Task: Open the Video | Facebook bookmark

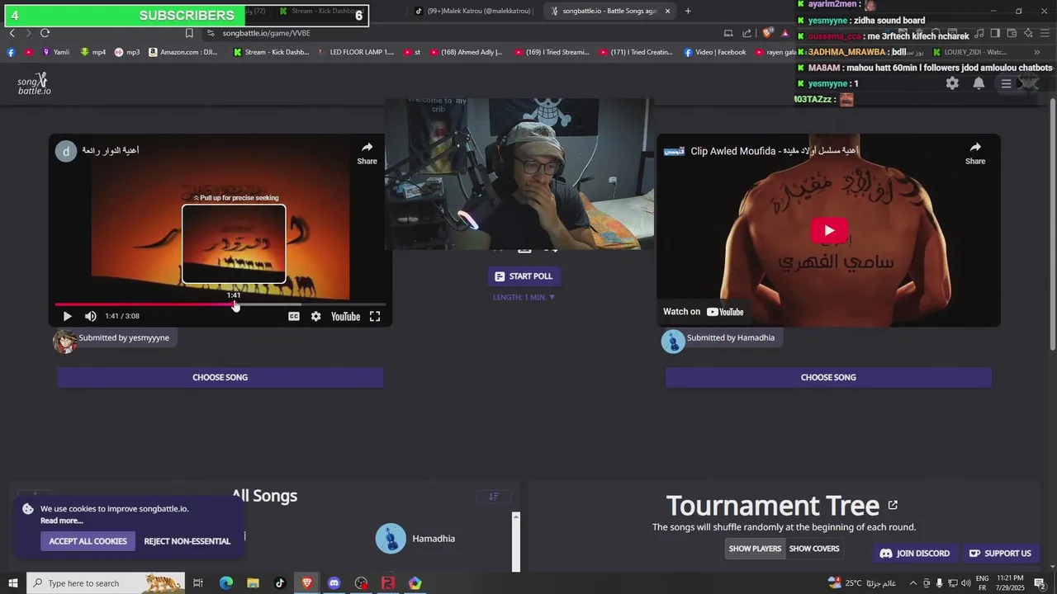Action: pyautogui.click(x=714, y=52)
